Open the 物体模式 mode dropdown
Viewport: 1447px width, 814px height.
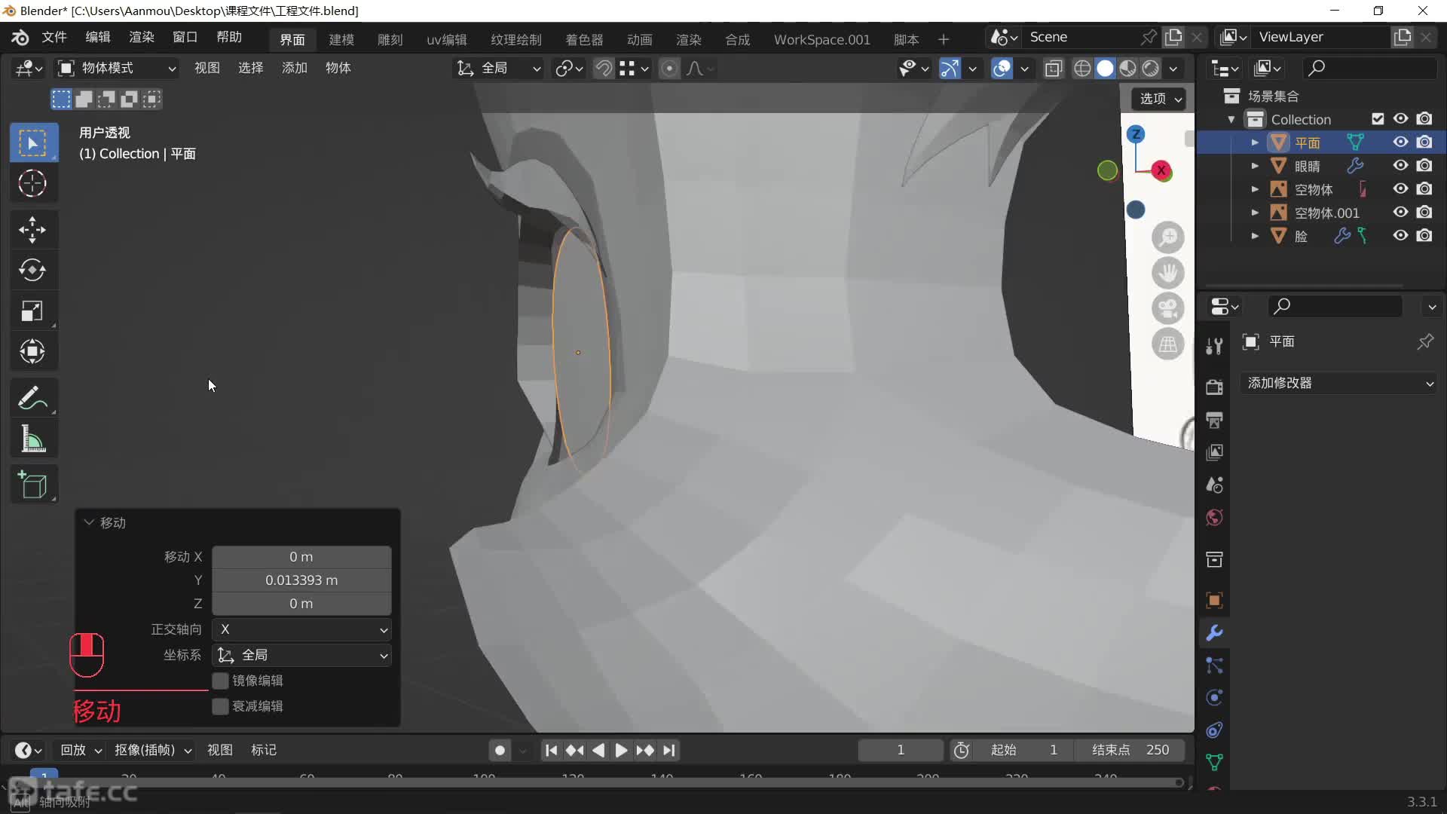118,69
